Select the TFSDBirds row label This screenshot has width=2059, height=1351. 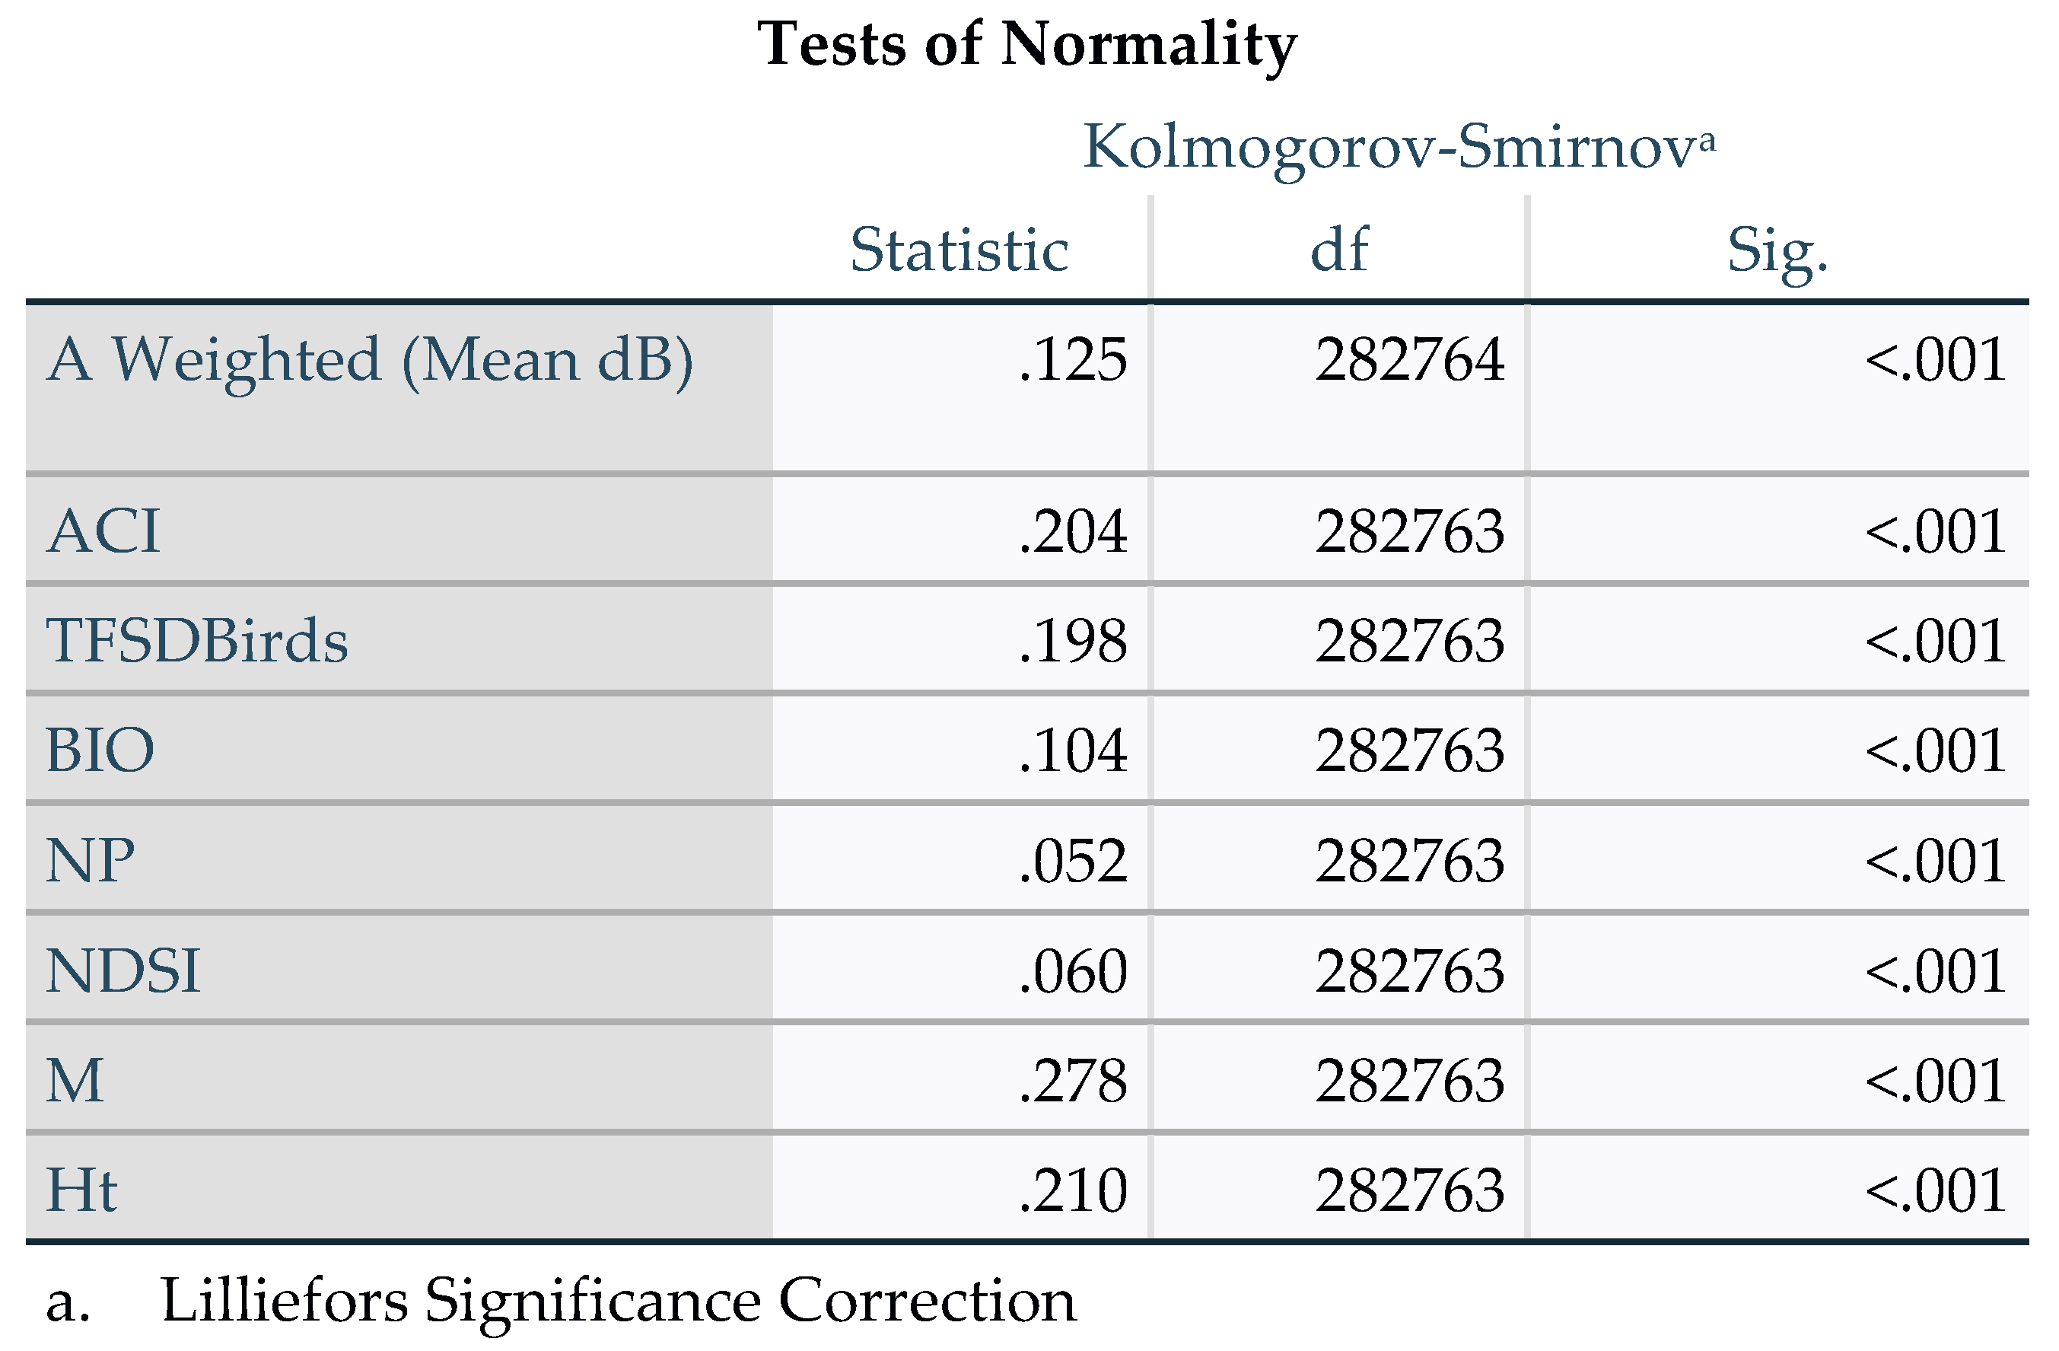197,640
